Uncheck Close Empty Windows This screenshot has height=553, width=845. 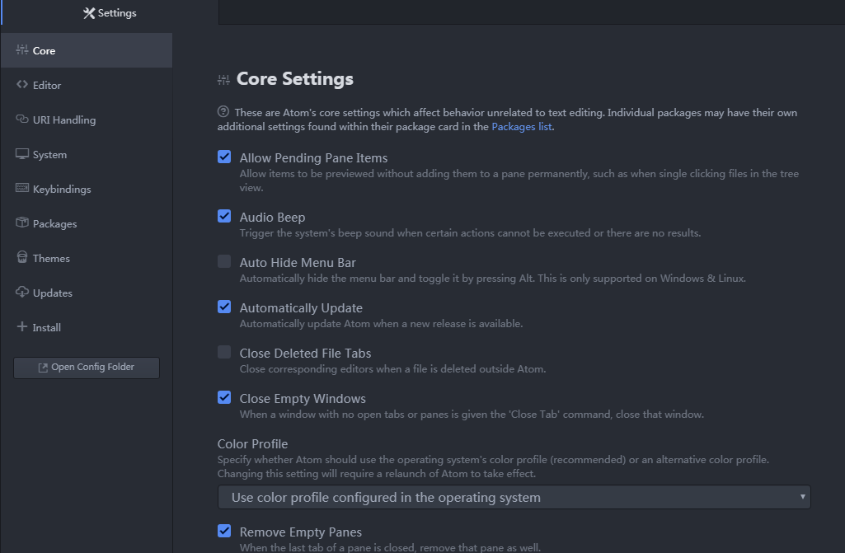224,397
